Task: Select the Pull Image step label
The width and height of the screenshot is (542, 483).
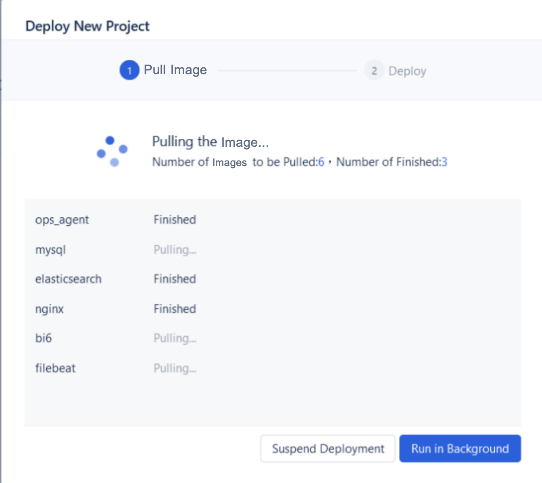Action: pyautogui.click(x=175, y=70)
